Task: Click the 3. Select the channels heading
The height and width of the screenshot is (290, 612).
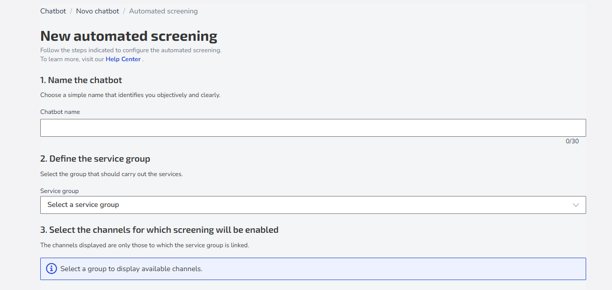Action: (x=159, y=230)
